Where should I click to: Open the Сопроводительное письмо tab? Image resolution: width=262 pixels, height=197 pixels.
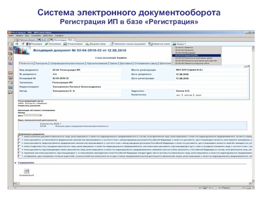67,63
